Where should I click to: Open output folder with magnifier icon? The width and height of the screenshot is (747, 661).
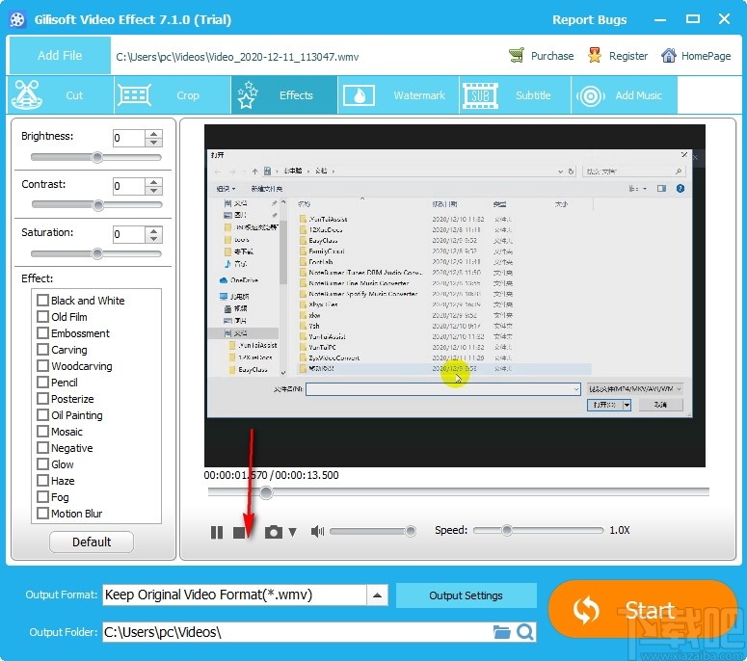click(x=525, y=632)
